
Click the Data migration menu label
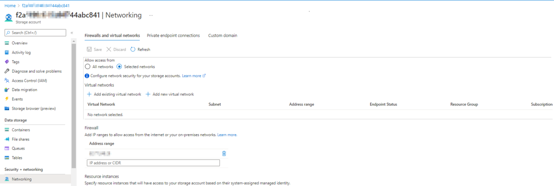(24, 90)
